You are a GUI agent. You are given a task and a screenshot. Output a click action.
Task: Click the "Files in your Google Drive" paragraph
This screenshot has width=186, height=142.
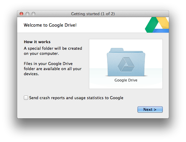tap(52, 69)
